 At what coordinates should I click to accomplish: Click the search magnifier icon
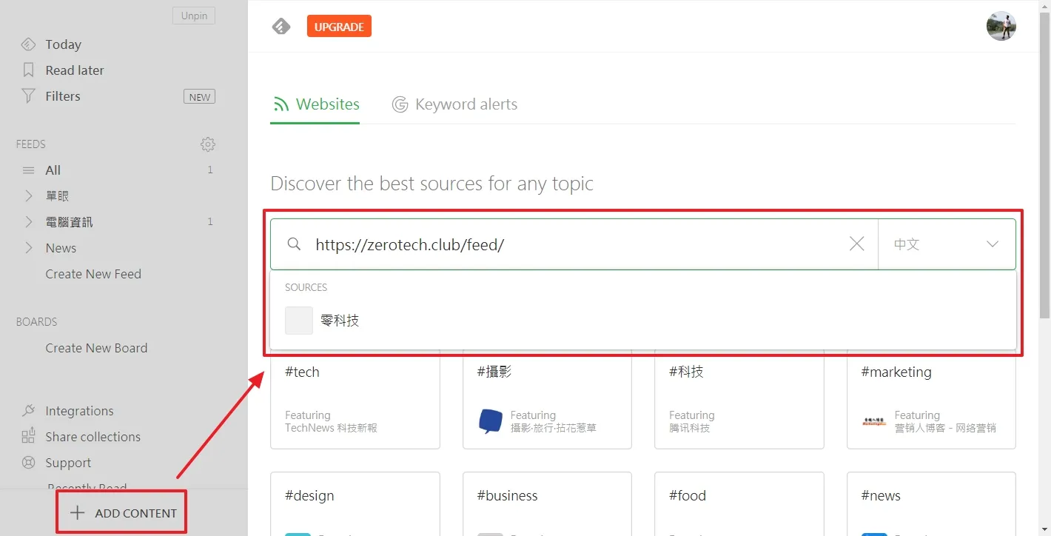pos(294,244)
